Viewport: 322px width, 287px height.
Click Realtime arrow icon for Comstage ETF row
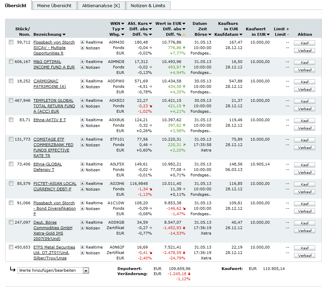(82, 139)
